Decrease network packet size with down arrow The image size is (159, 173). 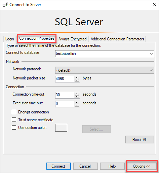[77, 80]
